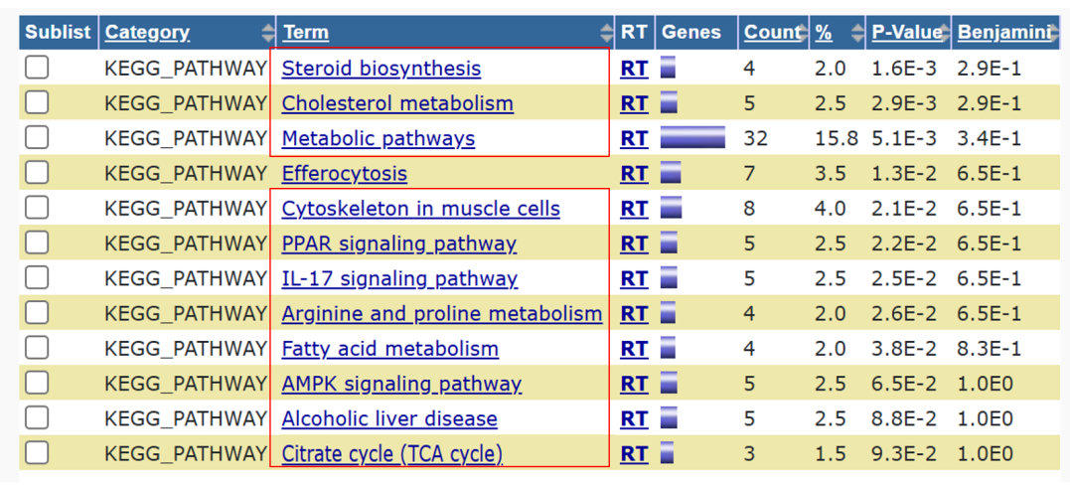The image size is (1070, 488).
Task: Open gene bar for Alcoholic liver disease
Action: pos(669,417)
